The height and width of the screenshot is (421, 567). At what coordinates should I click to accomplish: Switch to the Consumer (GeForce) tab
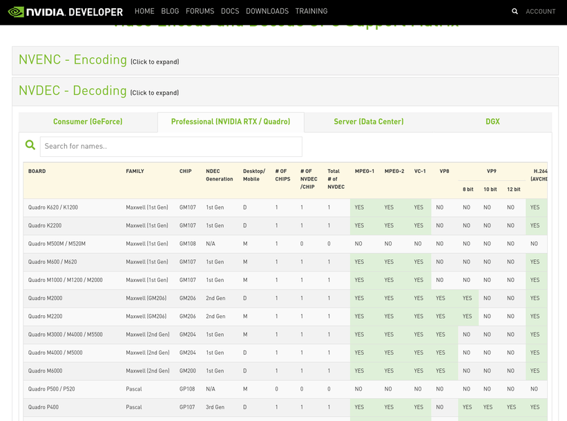[x=88, y=122]
